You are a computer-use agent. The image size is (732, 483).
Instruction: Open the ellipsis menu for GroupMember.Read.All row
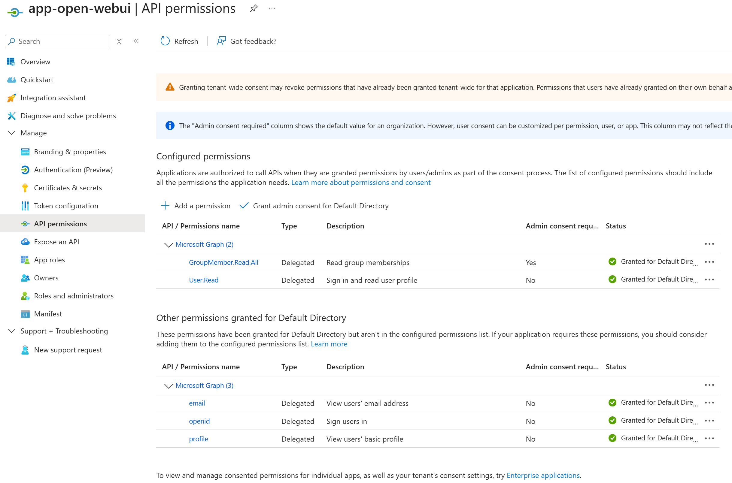709,262
